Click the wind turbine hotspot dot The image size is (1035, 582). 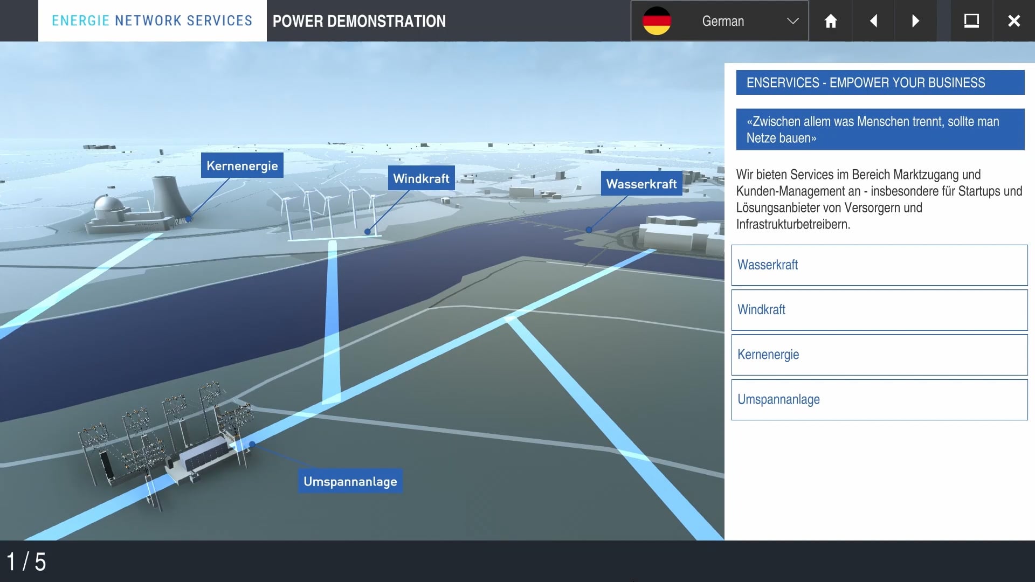click(x=368, y=232)
